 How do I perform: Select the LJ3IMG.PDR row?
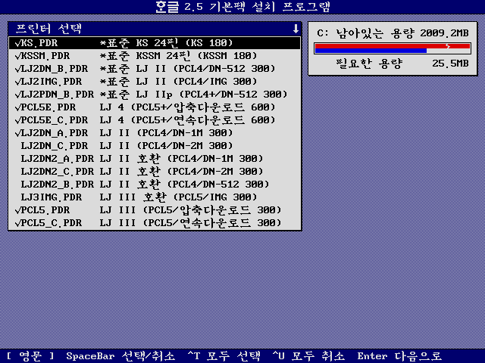tap(155, 197)
